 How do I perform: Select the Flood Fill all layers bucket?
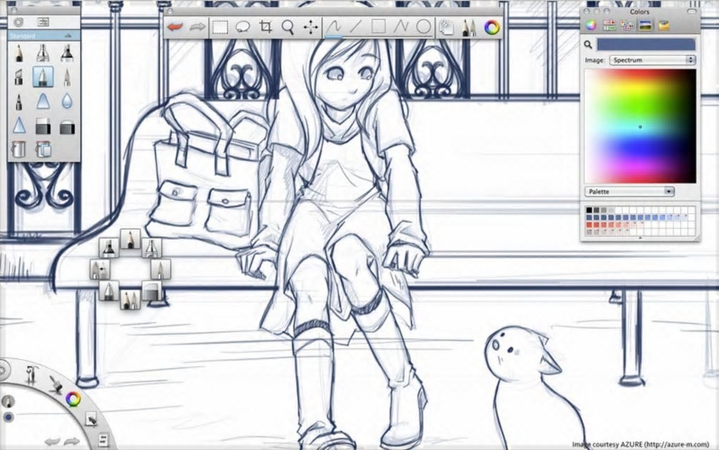coord(42,149)
